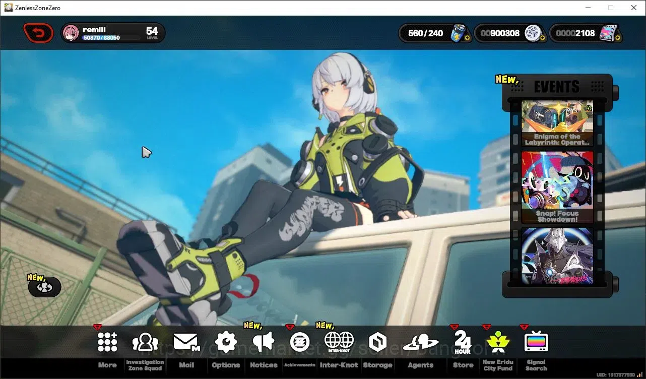This screenshot has height=379, width=646.
Task: Open the Notices megaphone icon
Action: [x=264, y=342]
